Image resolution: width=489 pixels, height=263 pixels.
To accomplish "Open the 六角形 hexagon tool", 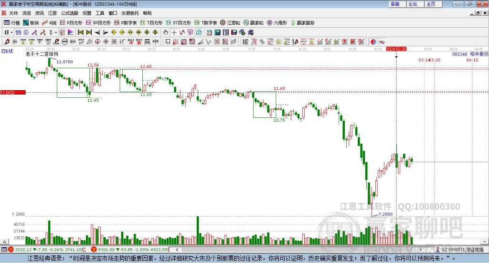I will [x=277, y=23].
